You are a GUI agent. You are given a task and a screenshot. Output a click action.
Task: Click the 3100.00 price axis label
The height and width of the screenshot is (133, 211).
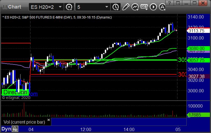click(196, 38)
